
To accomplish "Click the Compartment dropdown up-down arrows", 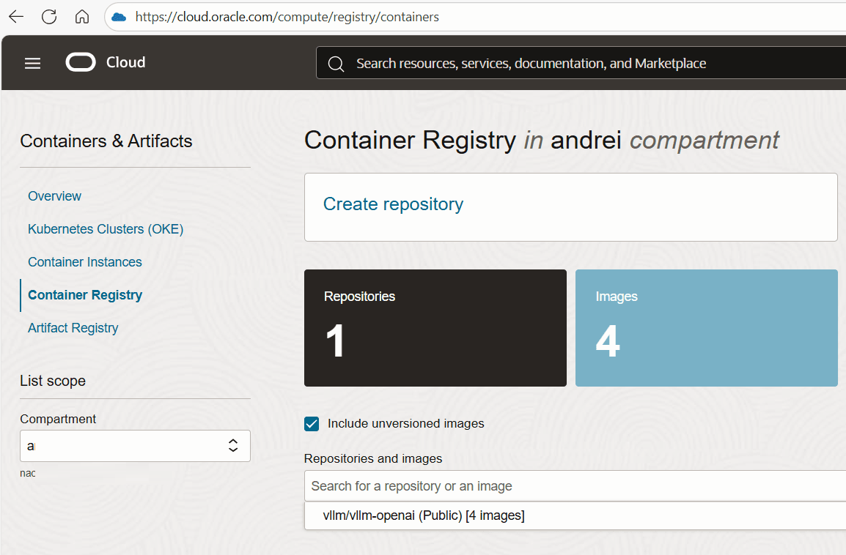I will click(233, 445).
